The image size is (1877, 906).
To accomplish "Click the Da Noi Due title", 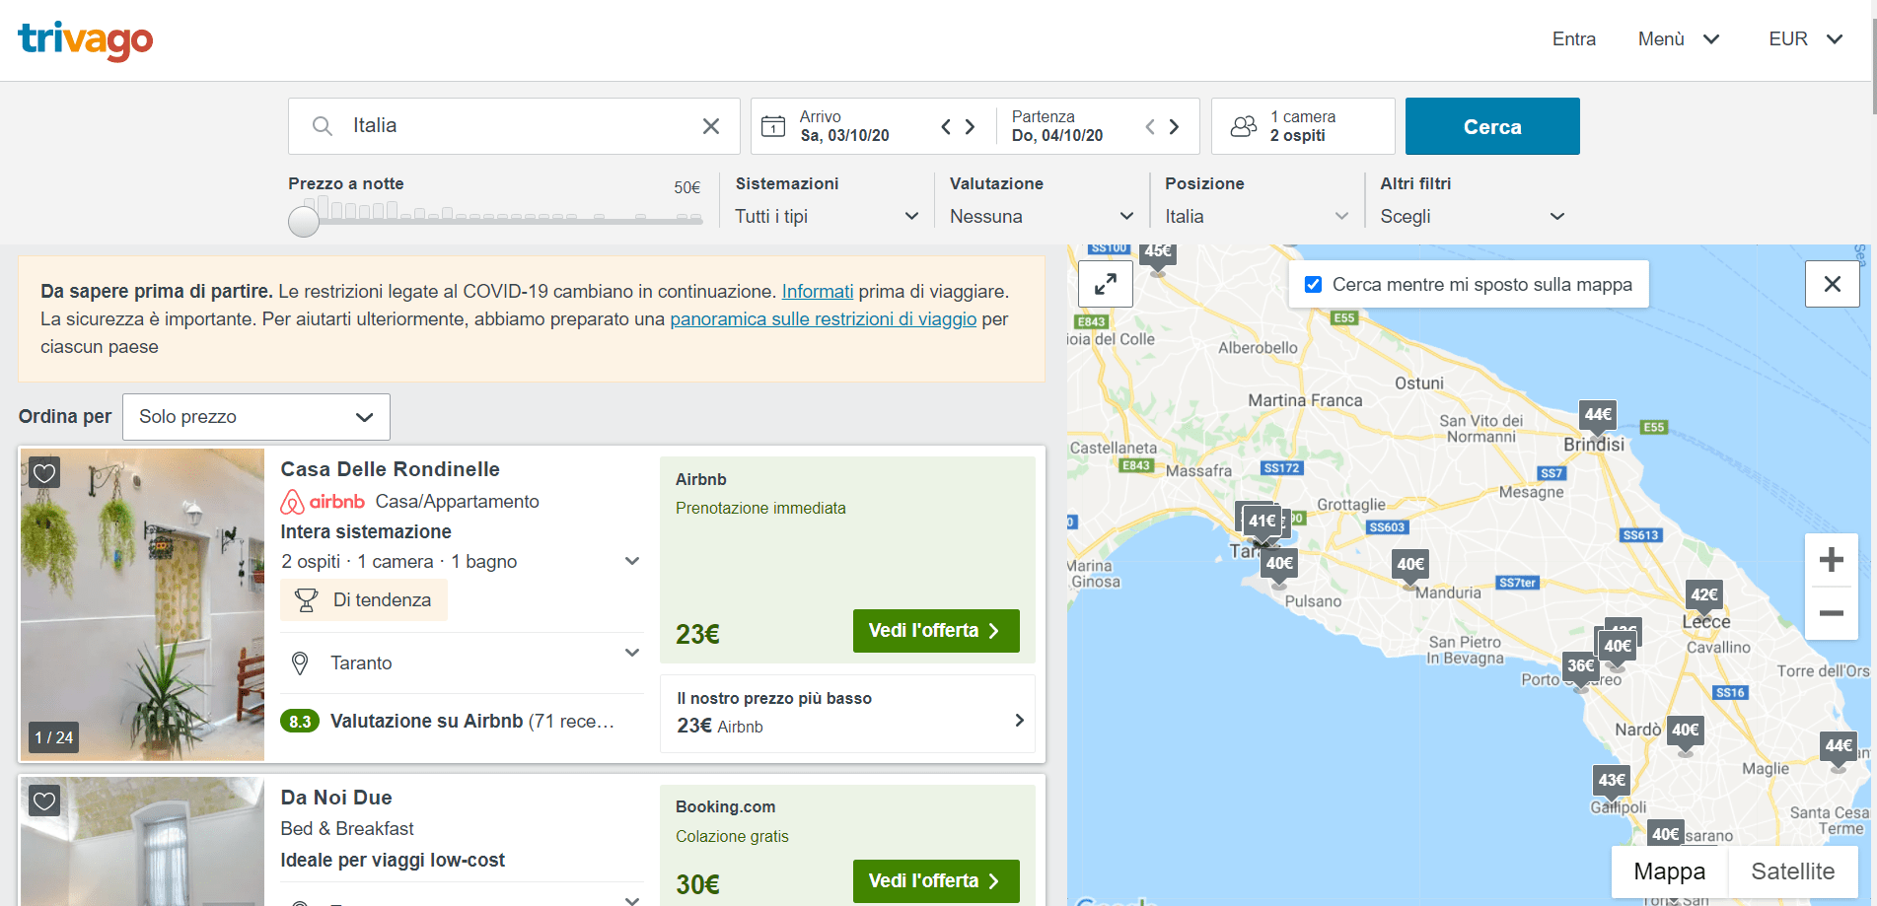I will pyautogui.click(x=336, y=798).
